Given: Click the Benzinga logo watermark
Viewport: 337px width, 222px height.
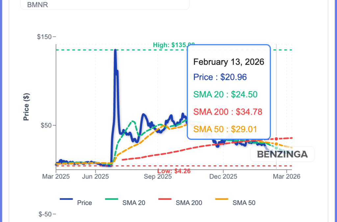Looking at the screenshot, I should [282, 154].
